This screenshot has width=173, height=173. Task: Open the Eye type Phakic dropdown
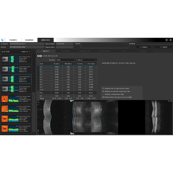pos(66,60)
